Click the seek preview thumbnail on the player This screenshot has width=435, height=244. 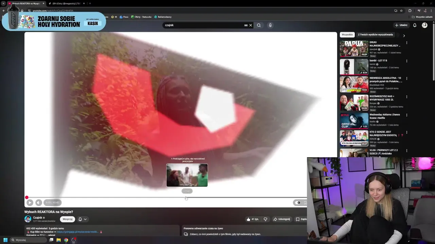[x=187, y=175]
